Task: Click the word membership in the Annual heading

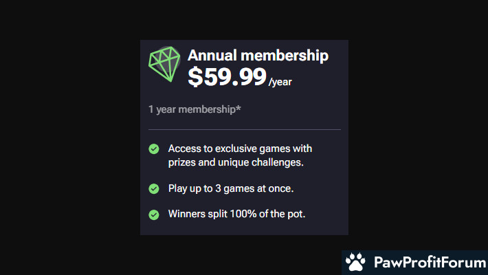Action: pyautogui.click(x=285, y=56)
